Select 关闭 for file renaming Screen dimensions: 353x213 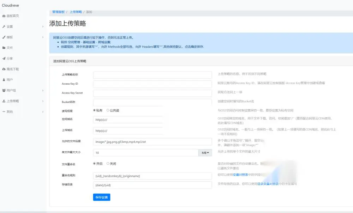point(108,164)
